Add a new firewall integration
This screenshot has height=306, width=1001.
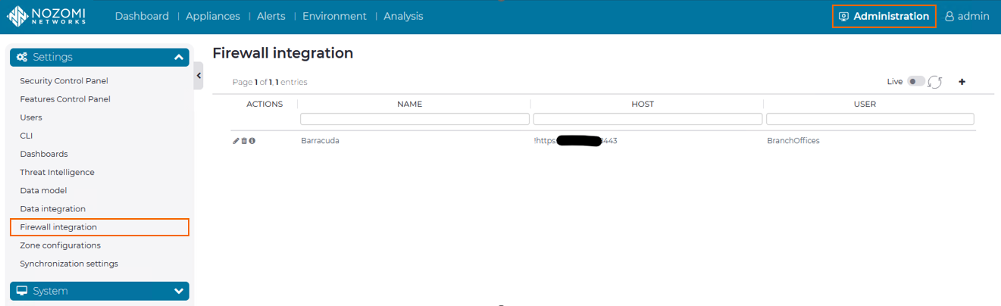pyautogui.click(x=962, y=82)
